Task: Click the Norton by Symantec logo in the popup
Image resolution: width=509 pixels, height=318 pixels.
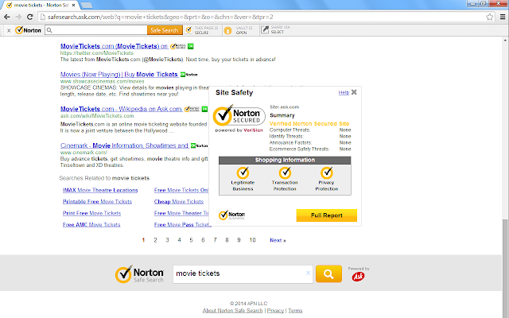Action: [231, 215]
